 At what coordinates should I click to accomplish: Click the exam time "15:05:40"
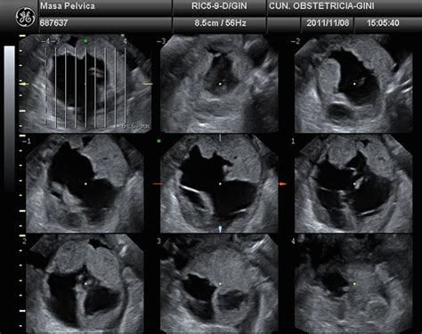(x=383, y=23)
